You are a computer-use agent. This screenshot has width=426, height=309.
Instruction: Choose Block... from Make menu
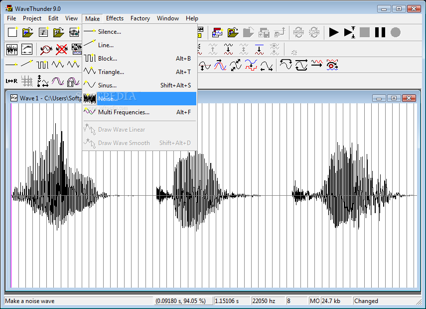[x=140, y=59]
